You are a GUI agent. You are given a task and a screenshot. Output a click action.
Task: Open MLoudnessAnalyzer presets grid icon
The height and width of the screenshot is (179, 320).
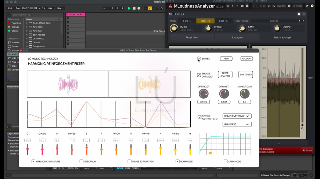(x=228, y=6)
